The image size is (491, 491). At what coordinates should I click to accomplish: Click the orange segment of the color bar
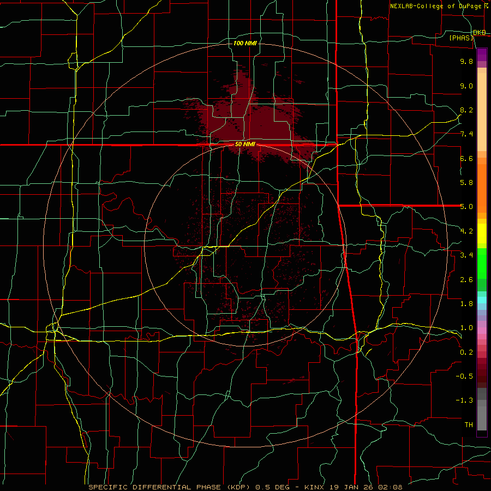tap(482, 188)
